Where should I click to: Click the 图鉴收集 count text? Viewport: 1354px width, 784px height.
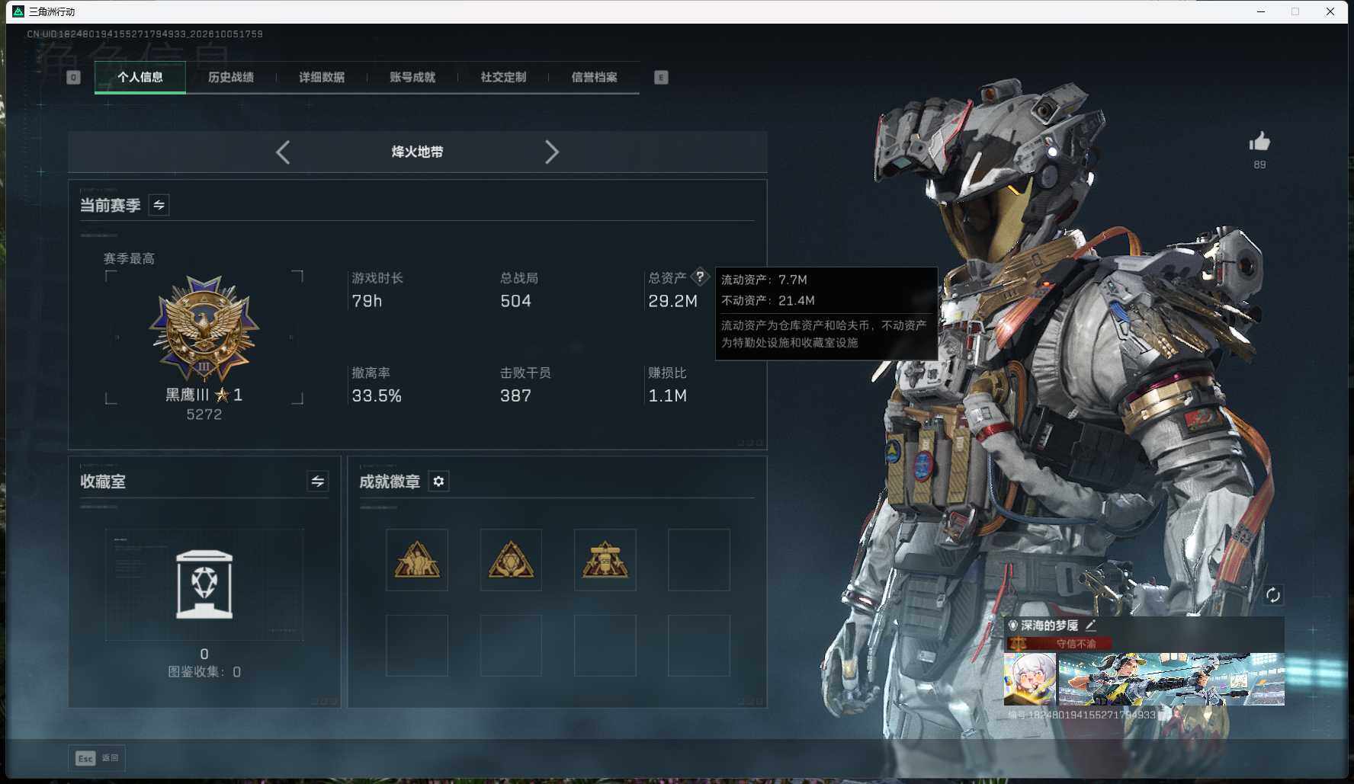204,672
